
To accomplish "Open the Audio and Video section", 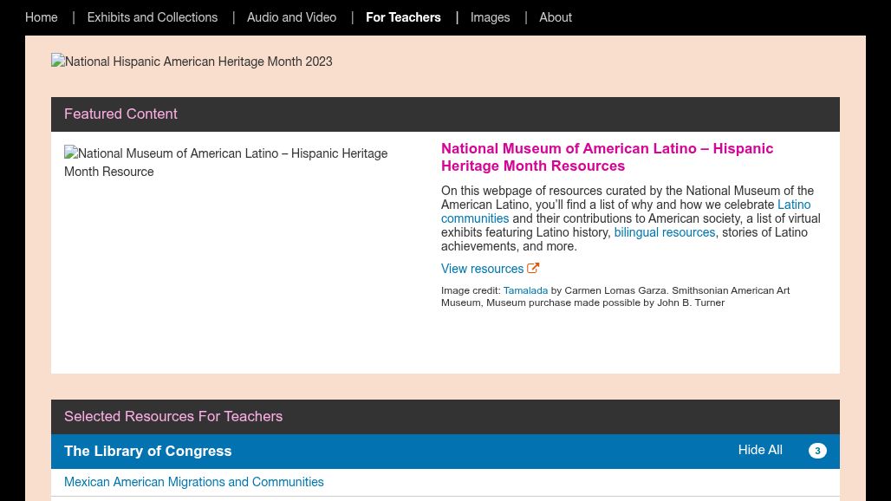I will coord(291,17).
